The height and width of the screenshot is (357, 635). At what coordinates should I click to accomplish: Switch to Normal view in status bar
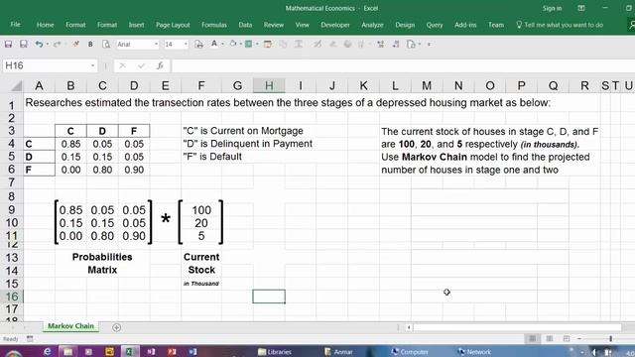pos(533,338)
